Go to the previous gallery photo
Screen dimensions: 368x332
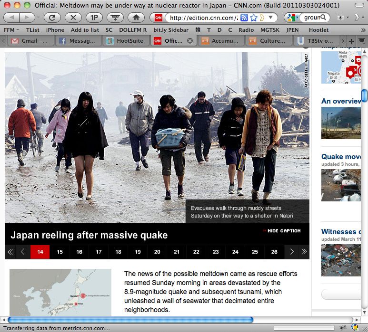point(22,252)
